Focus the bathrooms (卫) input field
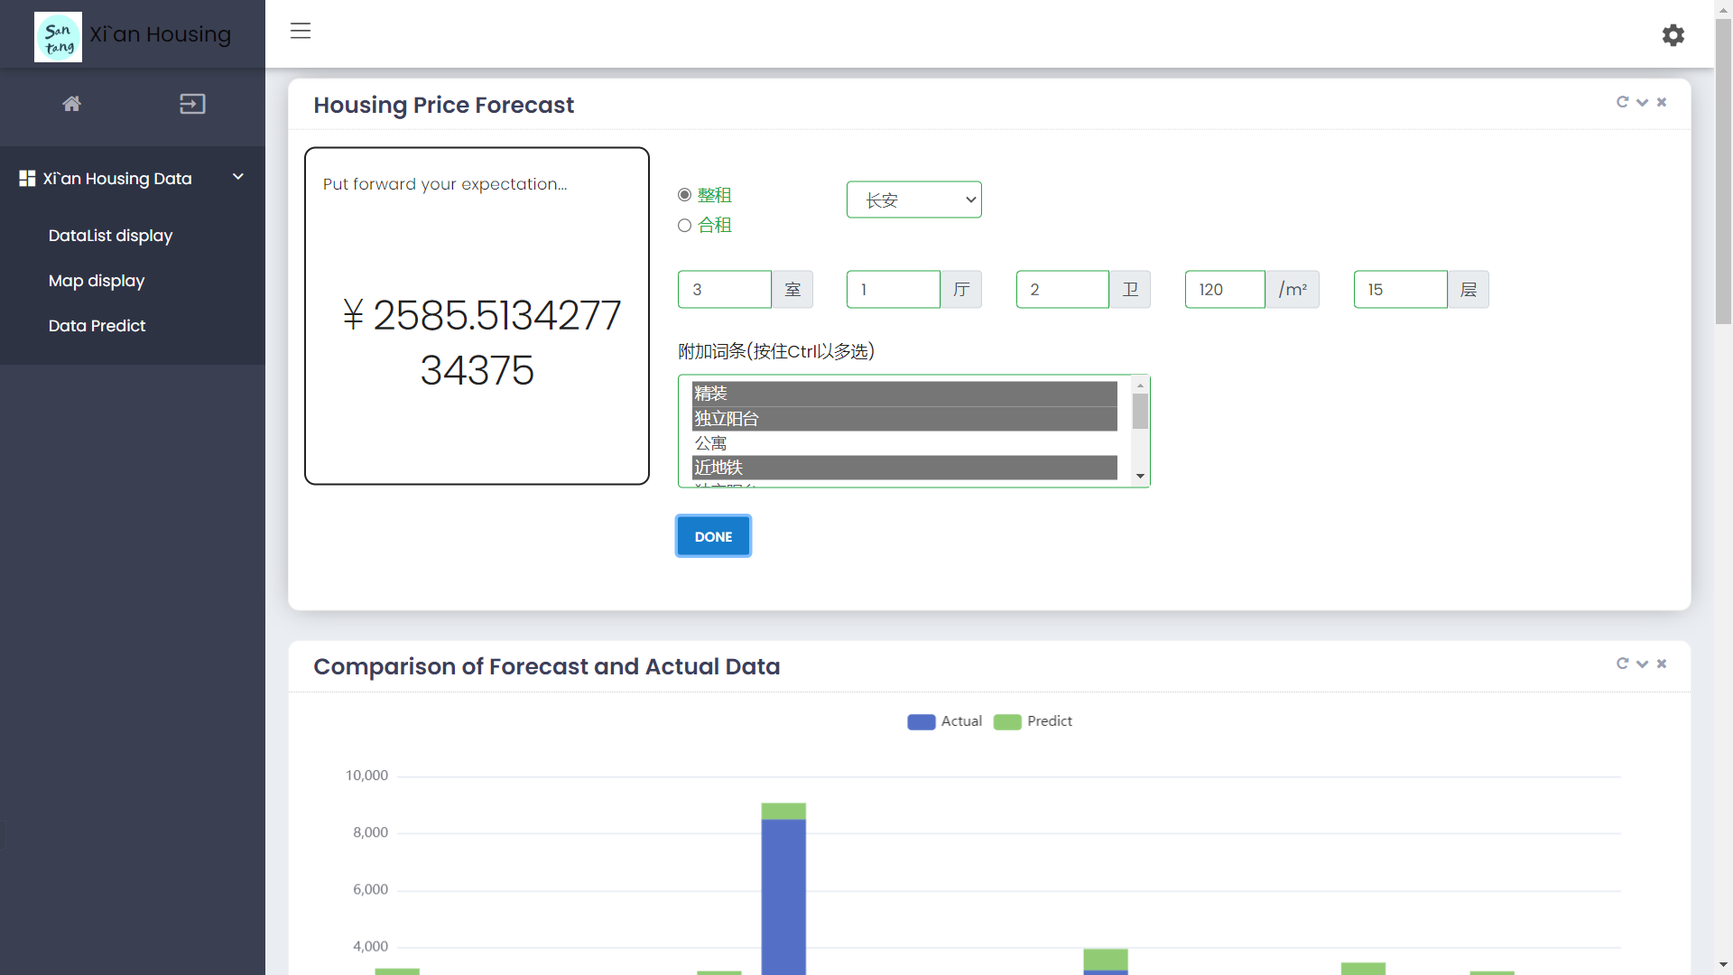The width and height of the screenshot is (1733, 975). [x=1062, y=290]
